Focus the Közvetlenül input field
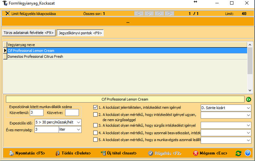This screenshot has height=161, width=255. [x=37, y=112]
